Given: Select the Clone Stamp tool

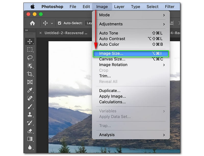Looking at the screenshot, I should tap(30, 115).
